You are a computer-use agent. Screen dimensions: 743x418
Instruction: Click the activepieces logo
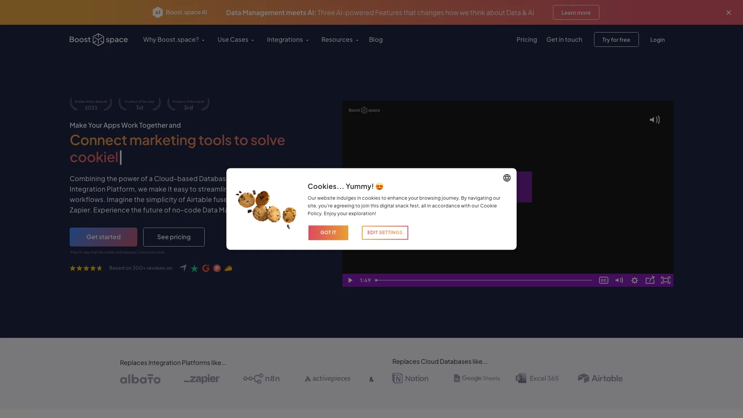(328, 379)
